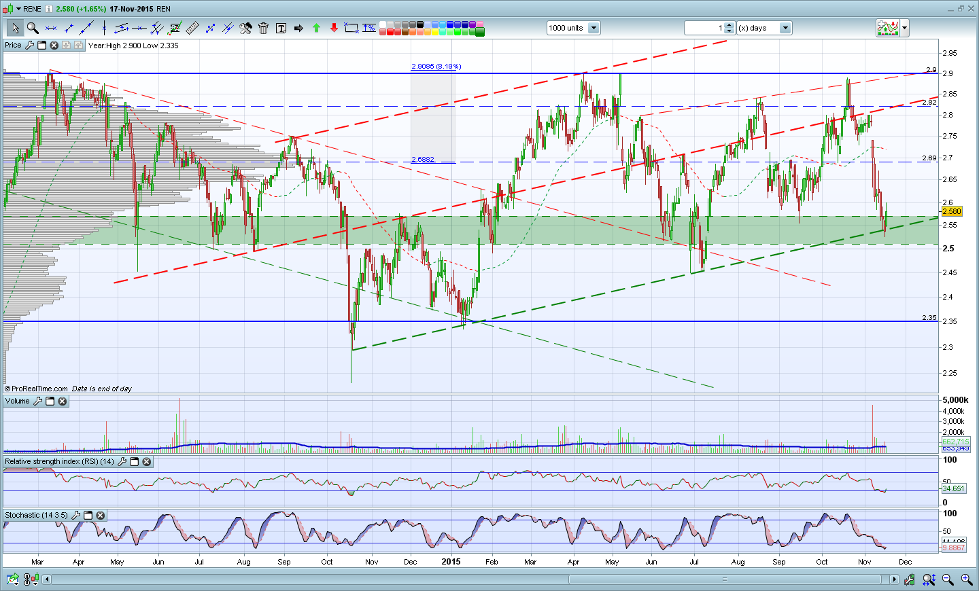Screen dimensions: 979x591
Task: Maximize the Volume panel
Action: (x=50, y=401)
